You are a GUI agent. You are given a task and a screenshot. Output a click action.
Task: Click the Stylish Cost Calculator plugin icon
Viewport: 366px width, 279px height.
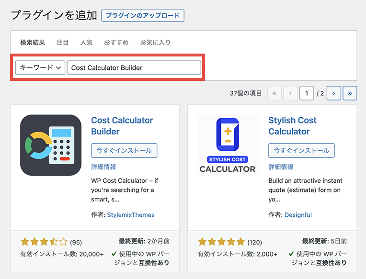(x=228, y=145)
